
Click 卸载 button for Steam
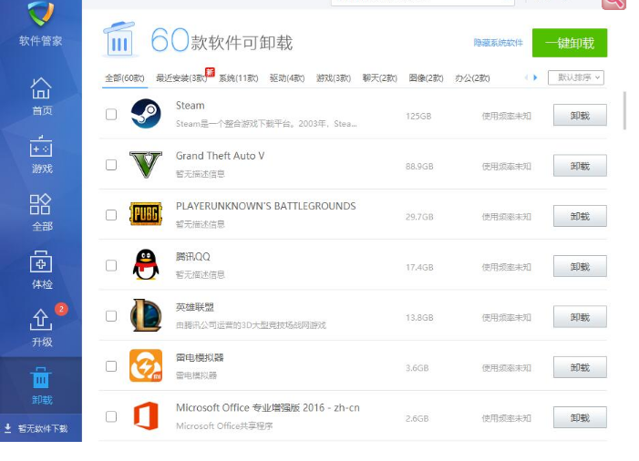pyautogui.click(x=580, y=115)
